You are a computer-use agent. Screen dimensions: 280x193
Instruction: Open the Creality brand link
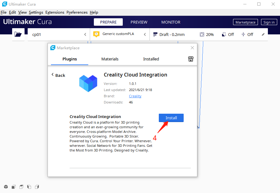coord(135,96)
